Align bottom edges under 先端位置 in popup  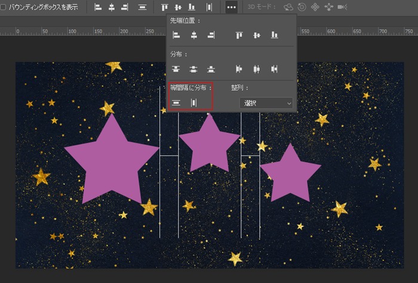click(274, 35)
